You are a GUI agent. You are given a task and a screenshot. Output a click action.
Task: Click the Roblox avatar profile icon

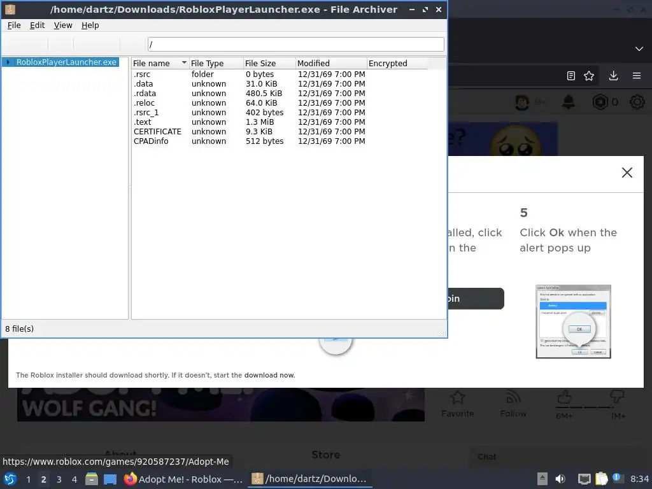[522, 102]
